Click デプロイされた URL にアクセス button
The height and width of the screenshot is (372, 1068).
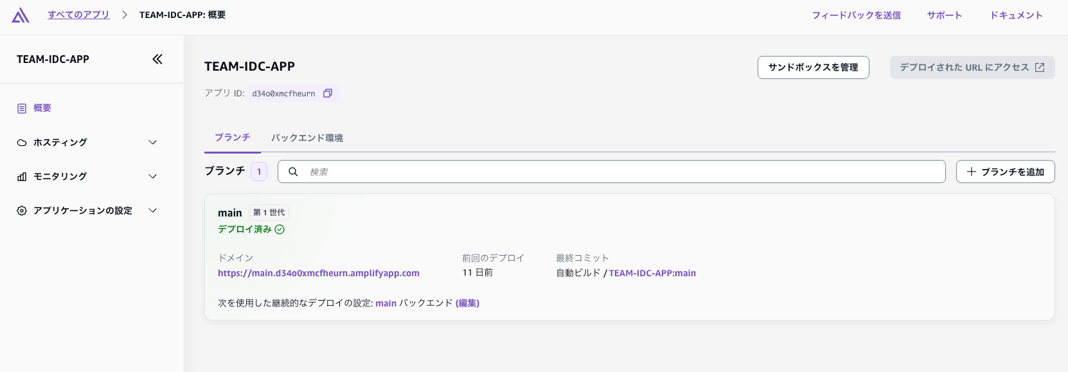pos(972,67)
